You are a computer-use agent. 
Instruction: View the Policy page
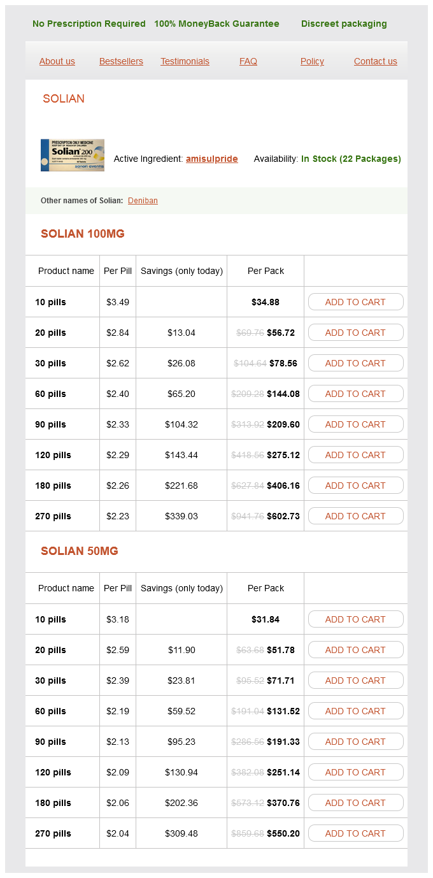point(312,61)
